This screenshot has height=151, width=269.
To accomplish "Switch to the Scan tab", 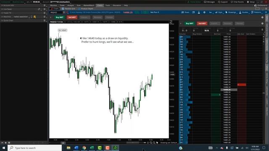I will click(x=79, y=5).
